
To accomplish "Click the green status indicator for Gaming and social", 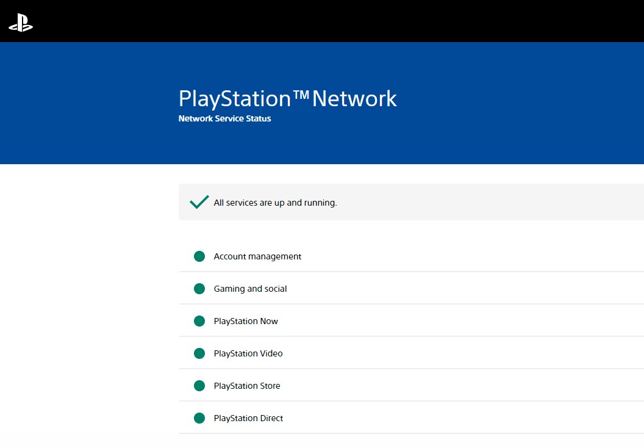I will [199, 288].
